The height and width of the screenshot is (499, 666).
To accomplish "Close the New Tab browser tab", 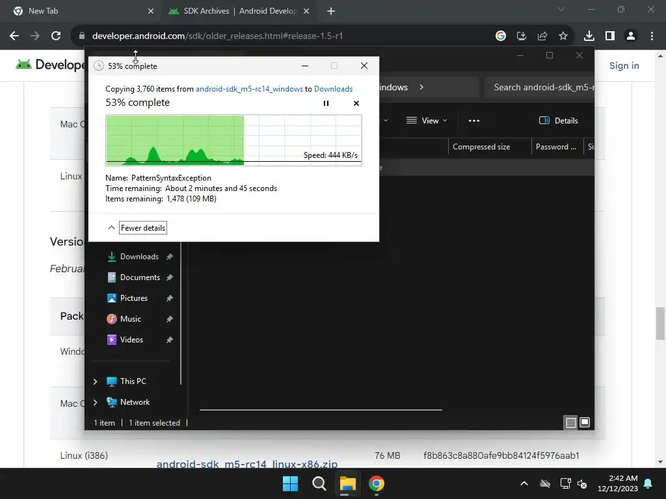I will pyautogui.click(x=151, y=11).
